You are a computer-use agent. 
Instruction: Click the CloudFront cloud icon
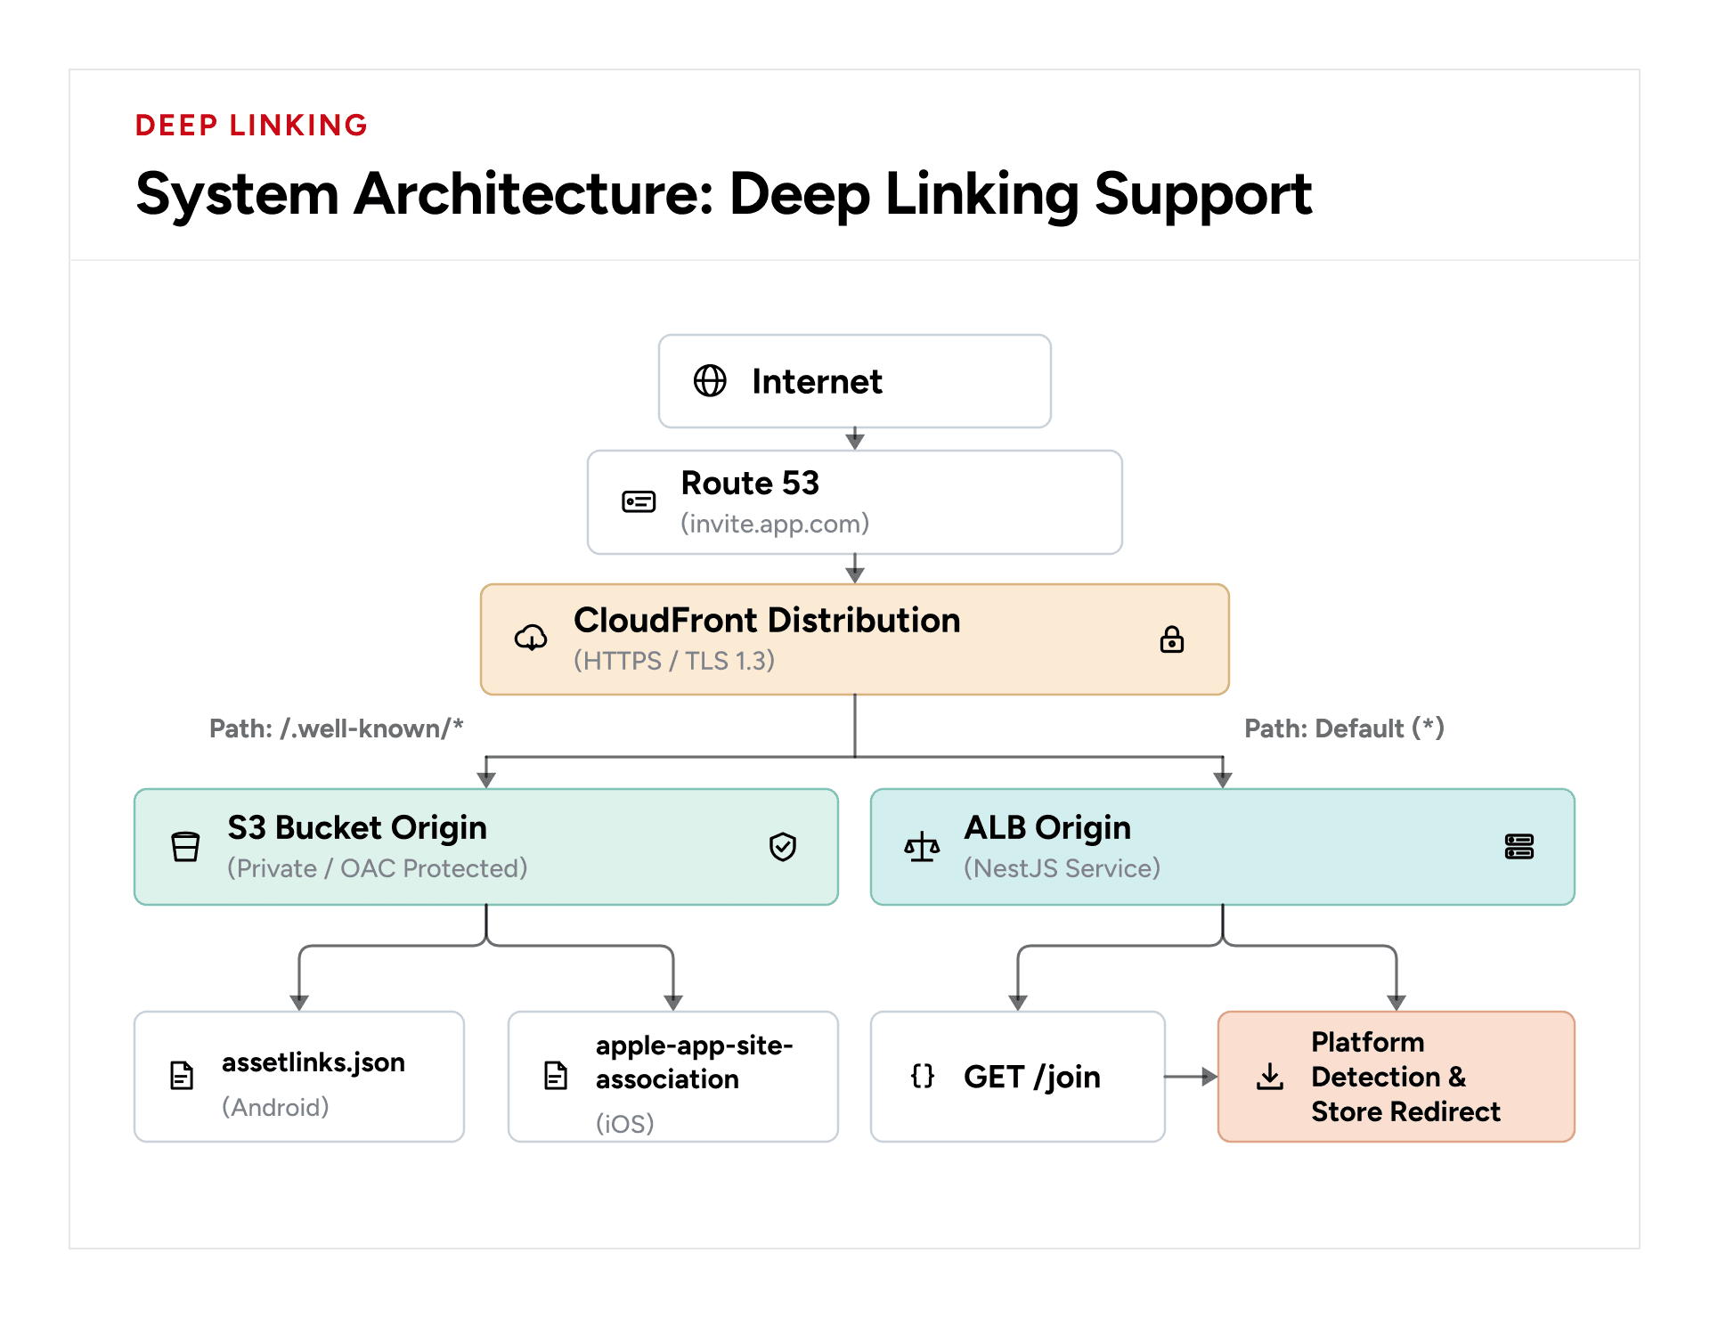[x=532, y=638]
